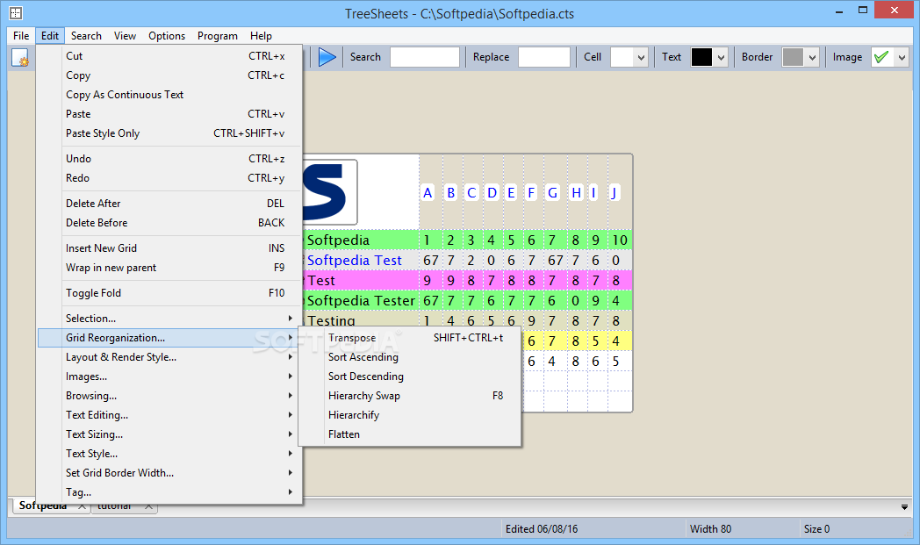Select the green Softpedia row cell
Screen dimensions: 920x545
(361, 240)
